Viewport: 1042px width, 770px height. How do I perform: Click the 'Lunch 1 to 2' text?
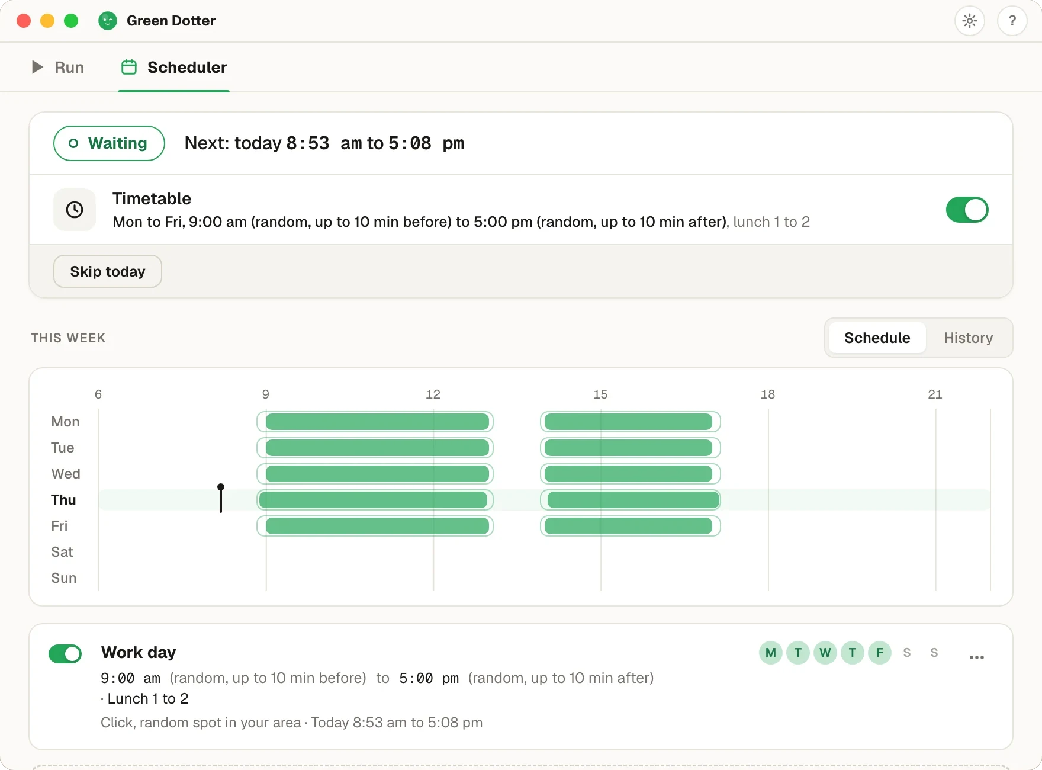coord(148,699)
